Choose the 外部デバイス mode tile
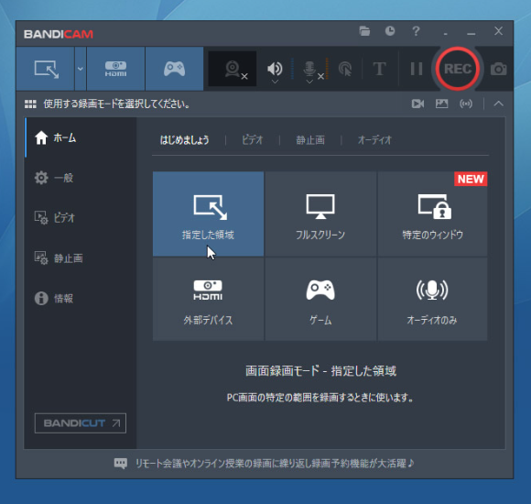The height and width of the screenshot is (504, 531). coord(208,299)
